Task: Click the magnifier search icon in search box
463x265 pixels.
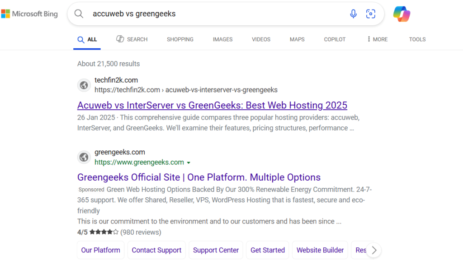Action: tap(79, 14)
